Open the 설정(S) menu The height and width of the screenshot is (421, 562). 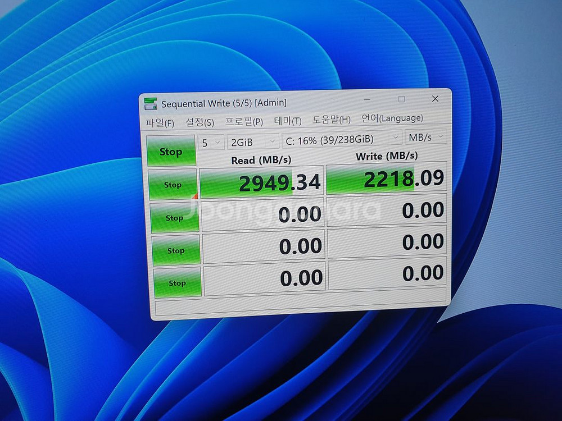tap(200, 122)
